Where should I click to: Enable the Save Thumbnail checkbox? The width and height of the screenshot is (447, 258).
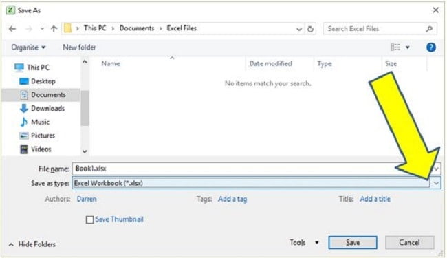(89, 219)
